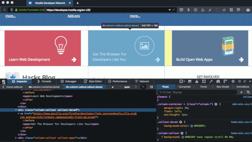Click the #056B9F background-color swatch
Viewport: 252px width, 142px height.
(x=192, y=126)
